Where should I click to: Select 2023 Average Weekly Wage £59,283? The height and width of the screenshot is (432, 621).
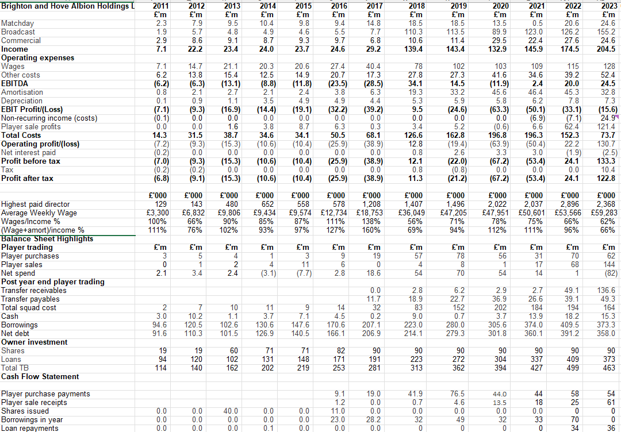point(604,213)
